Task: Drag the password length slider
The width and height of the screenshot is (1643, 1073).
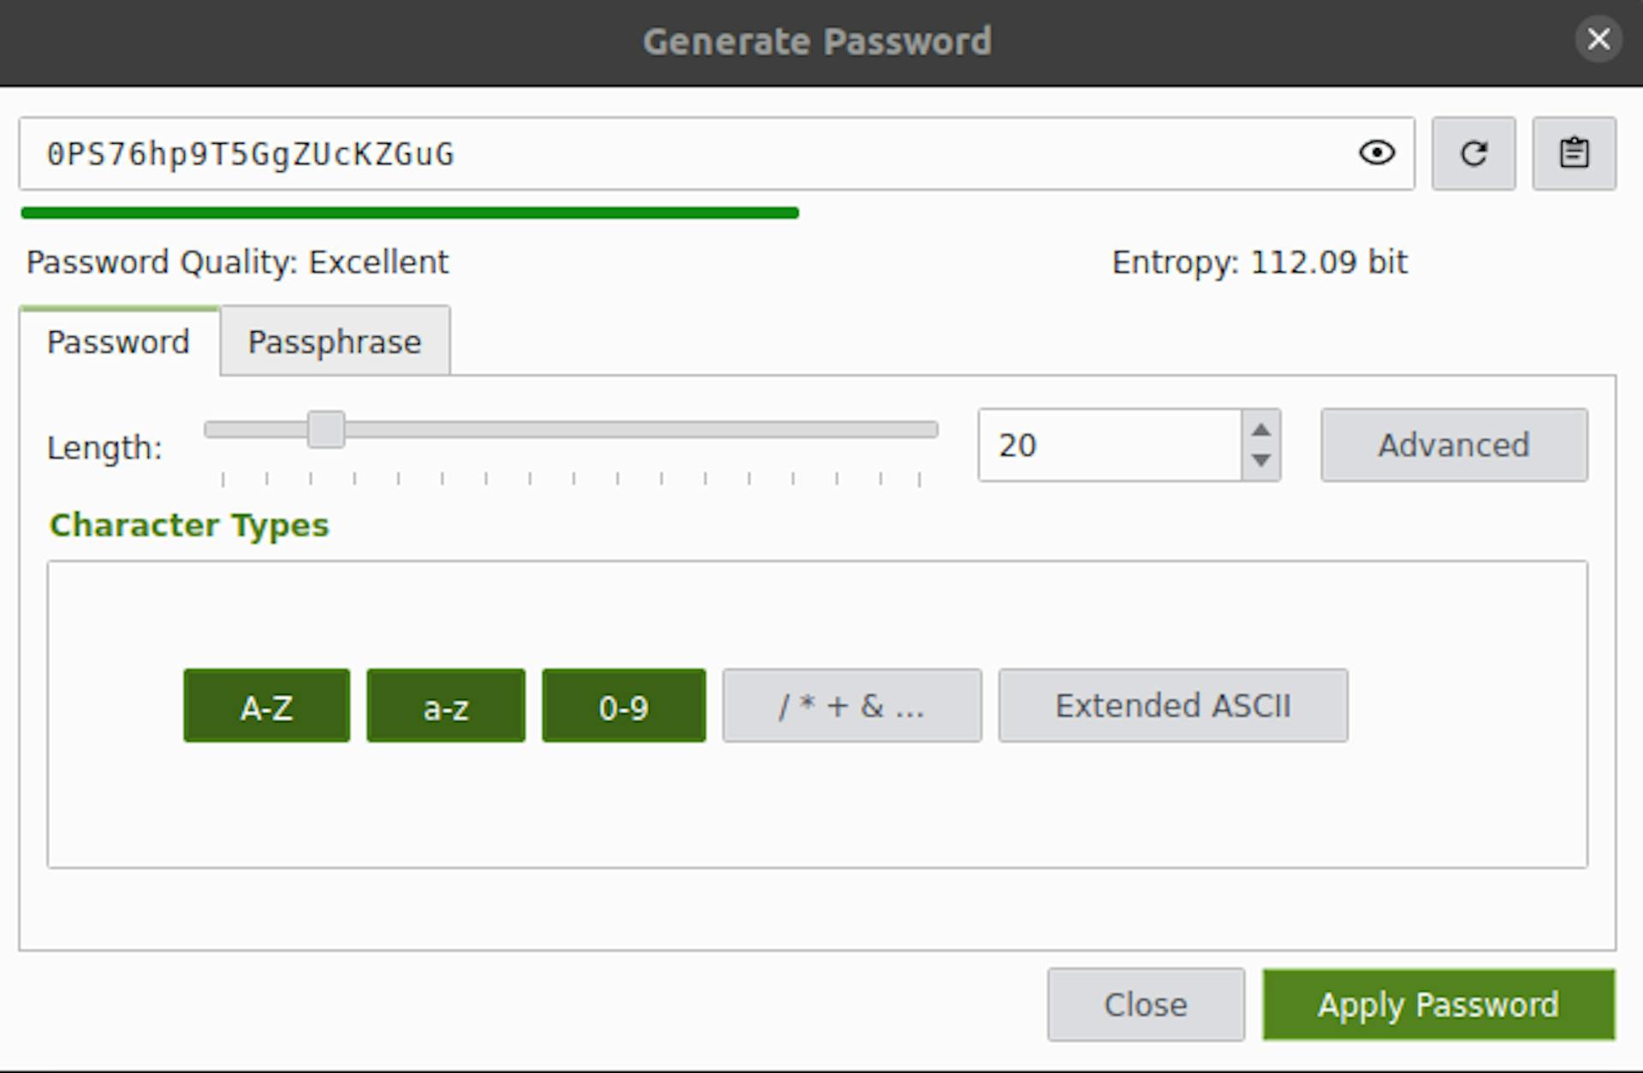Action: click(x=326, y=429)
